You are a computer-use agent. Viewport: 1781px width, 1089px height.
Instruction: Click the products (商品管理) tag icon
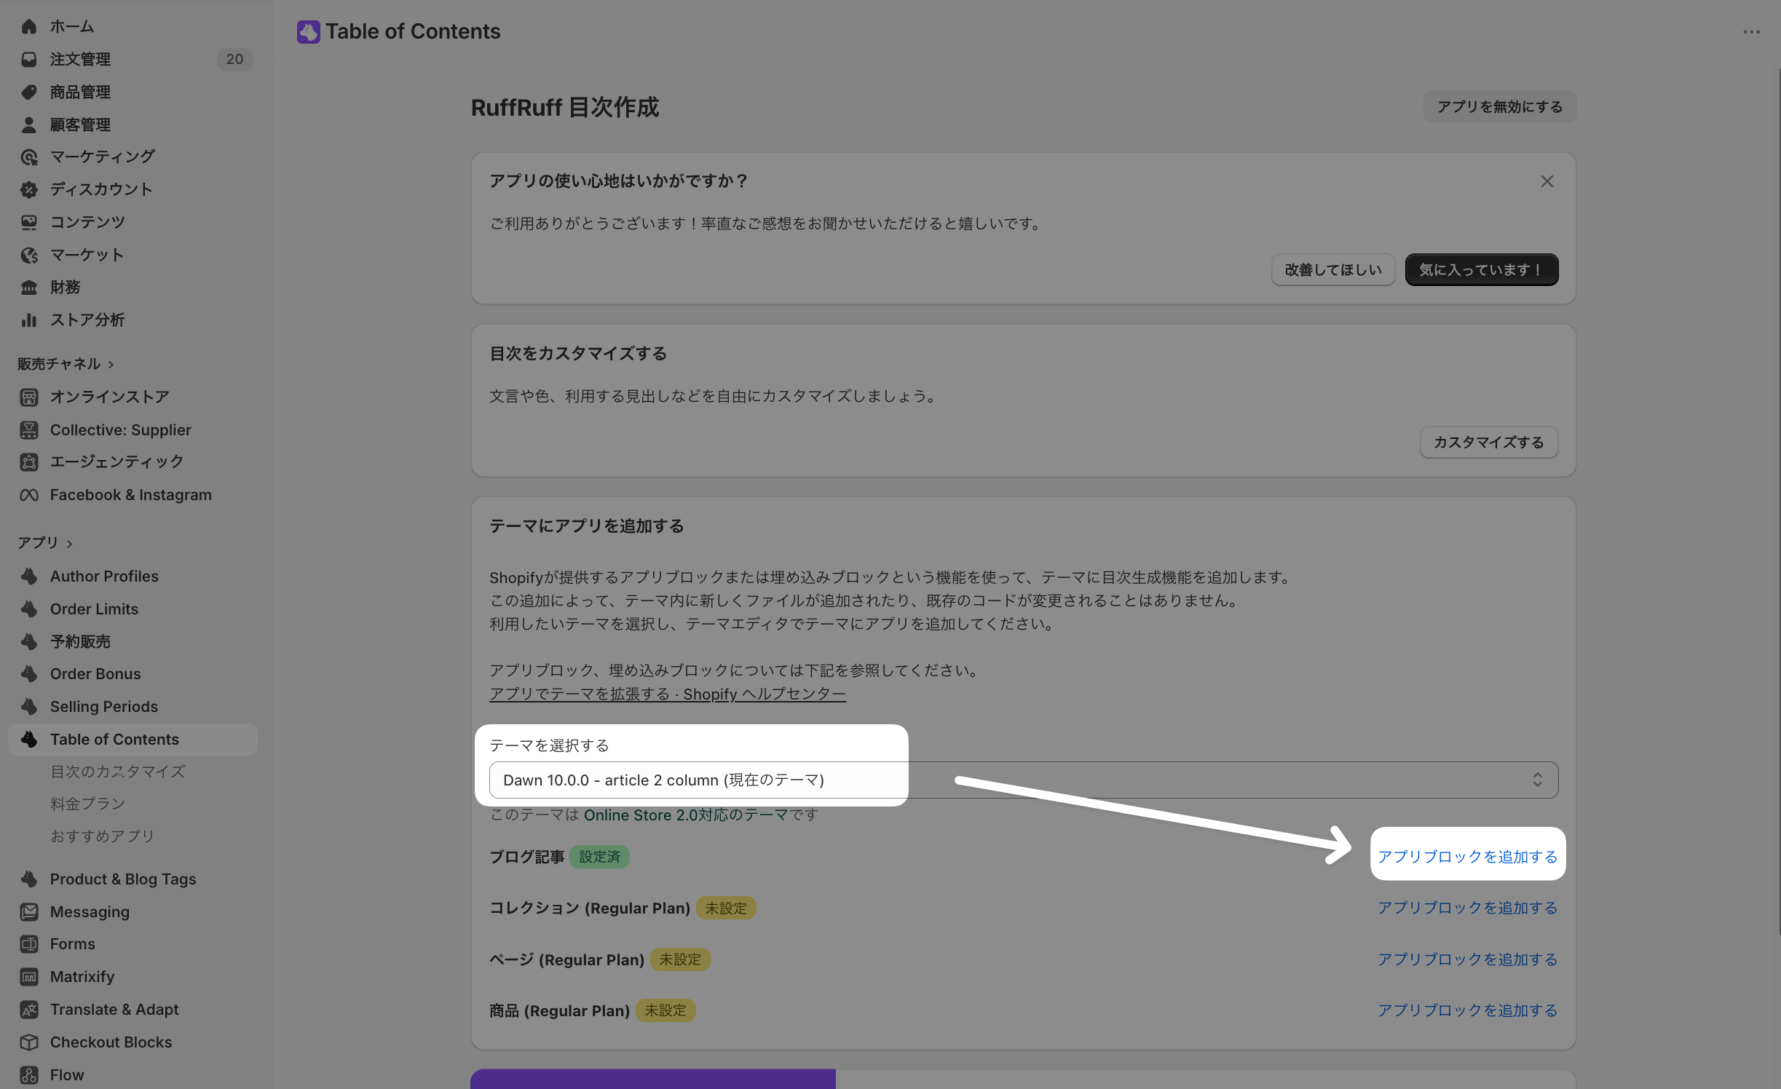pos(29,92)
